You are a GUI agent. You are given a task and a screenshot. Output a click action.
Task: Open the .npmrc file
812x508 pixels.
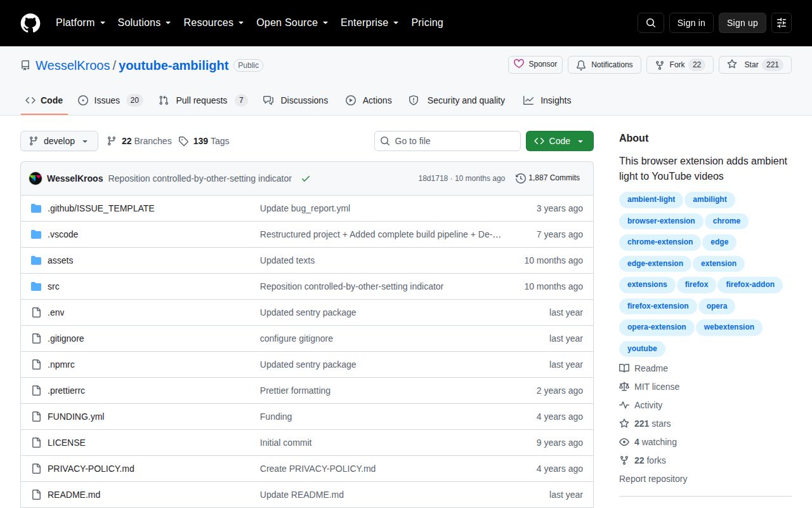[x=61, y=364]
